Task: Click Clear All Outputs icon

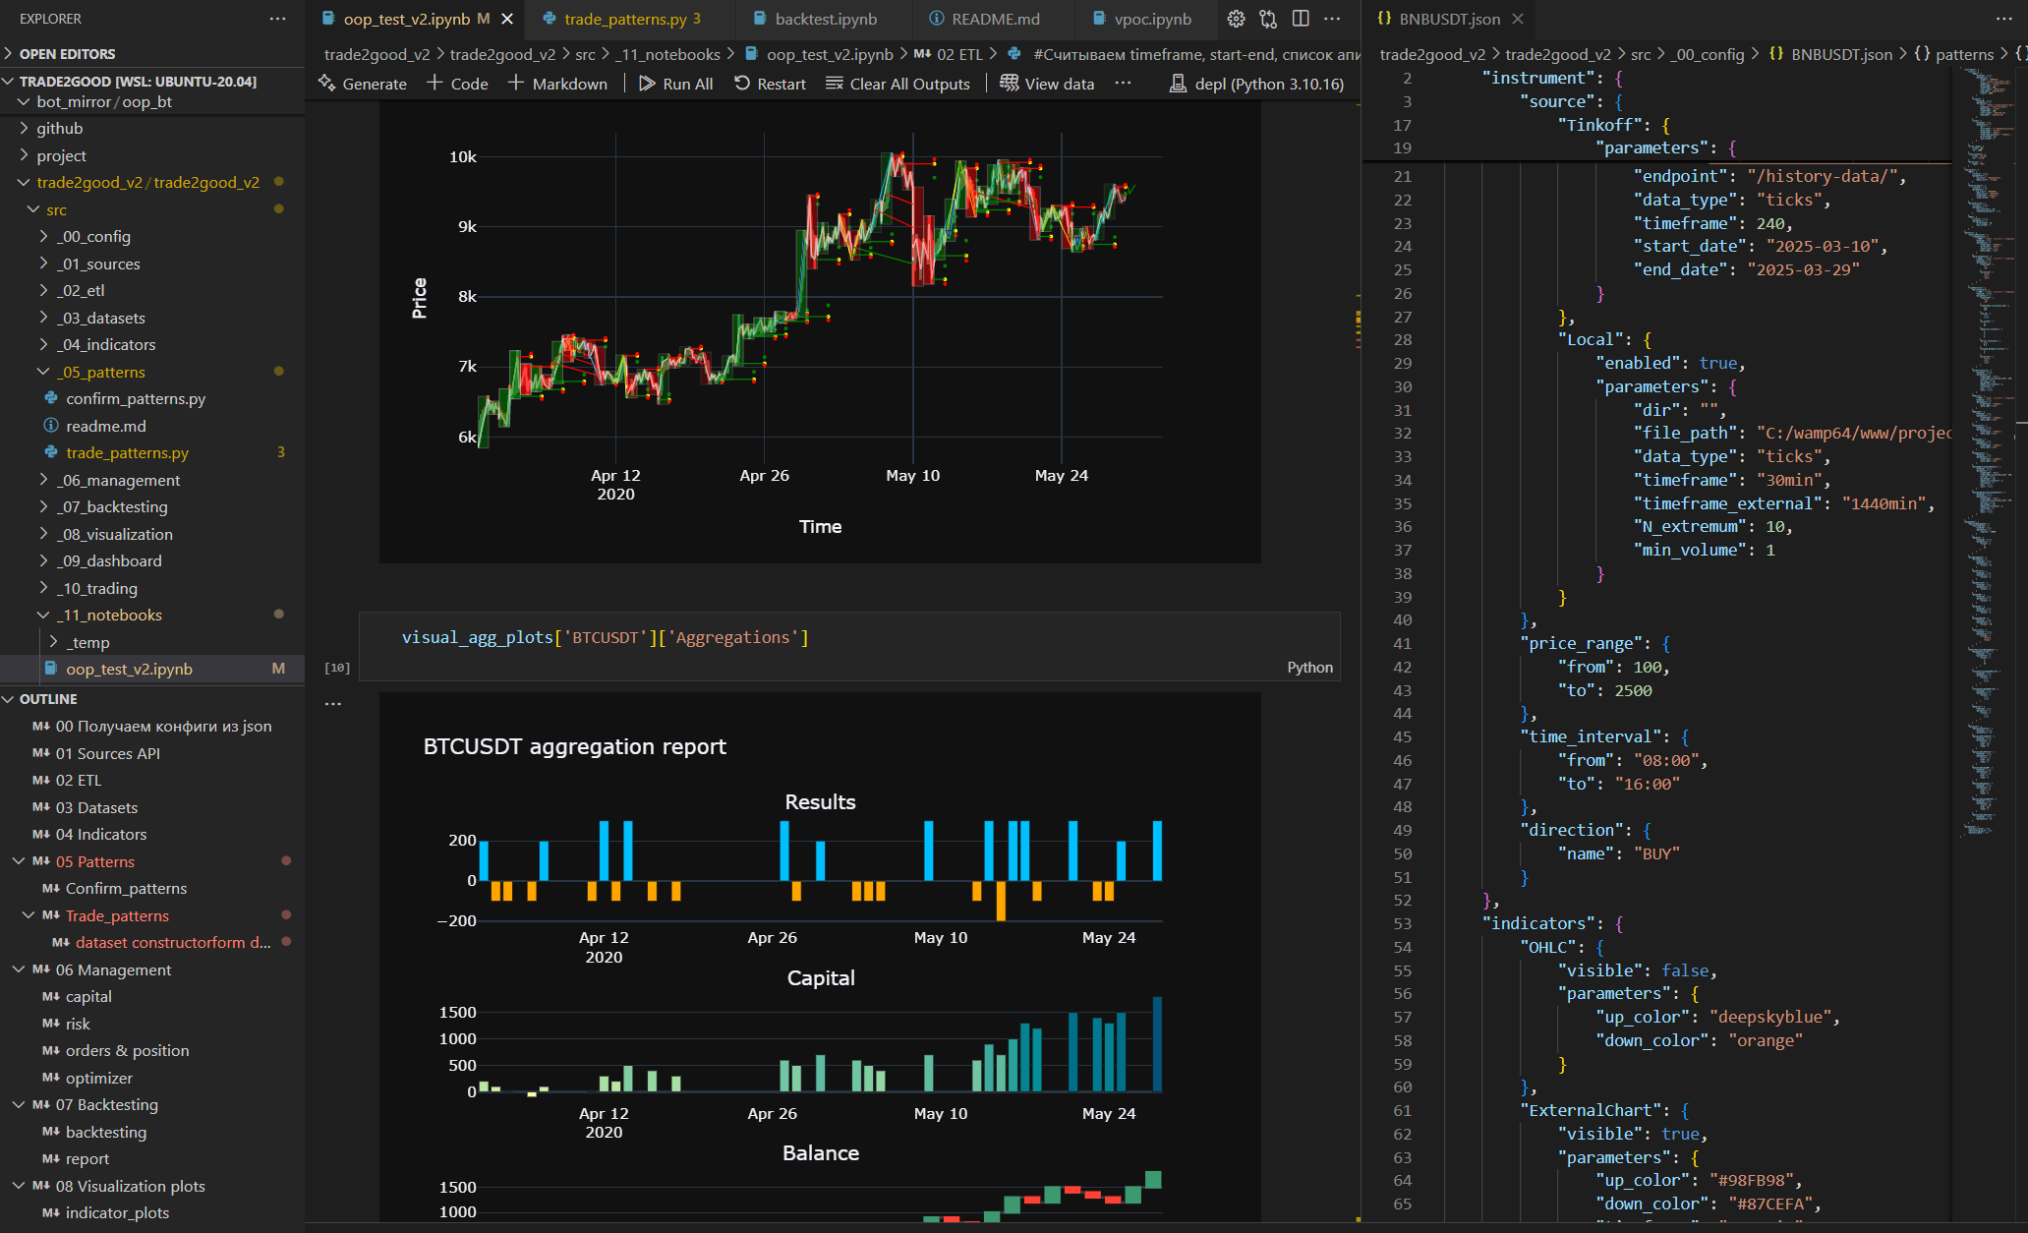Action: [x=835, y=84]
